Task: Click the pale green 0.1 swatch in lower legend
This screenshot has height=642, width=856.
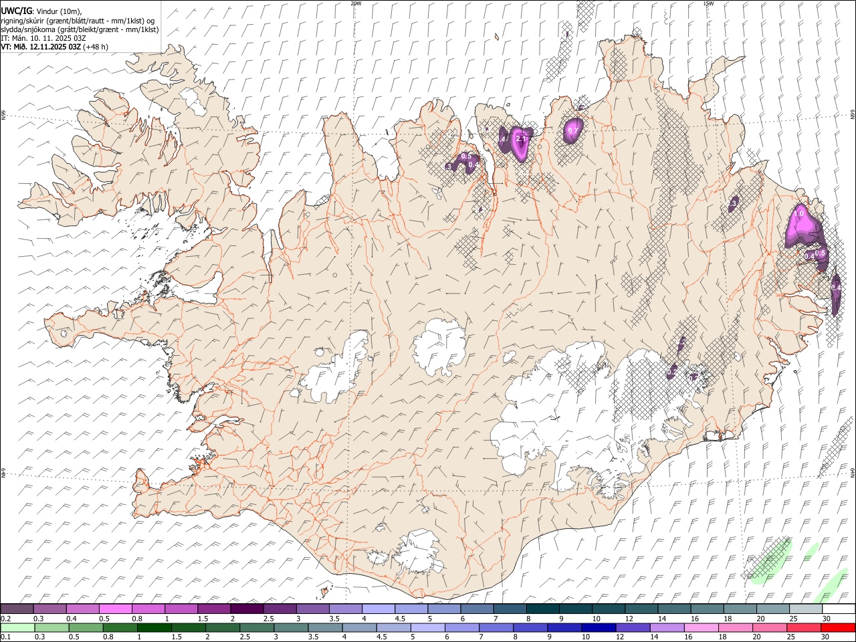Action: [x=17, y=627]
